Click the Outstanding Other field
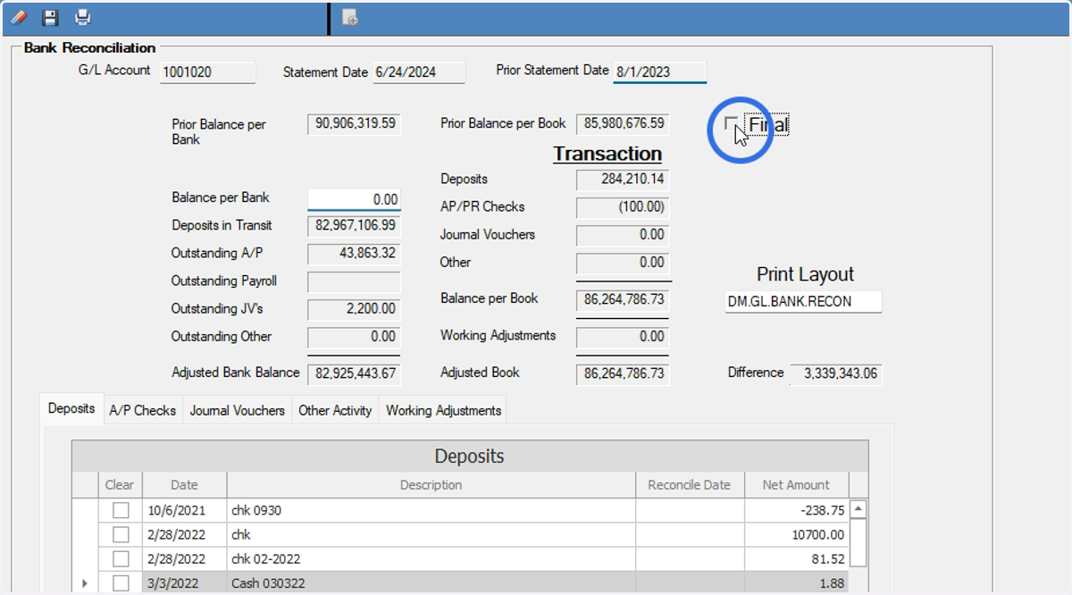The height and width of the screenshot is (595, 1072). point(354,337)
